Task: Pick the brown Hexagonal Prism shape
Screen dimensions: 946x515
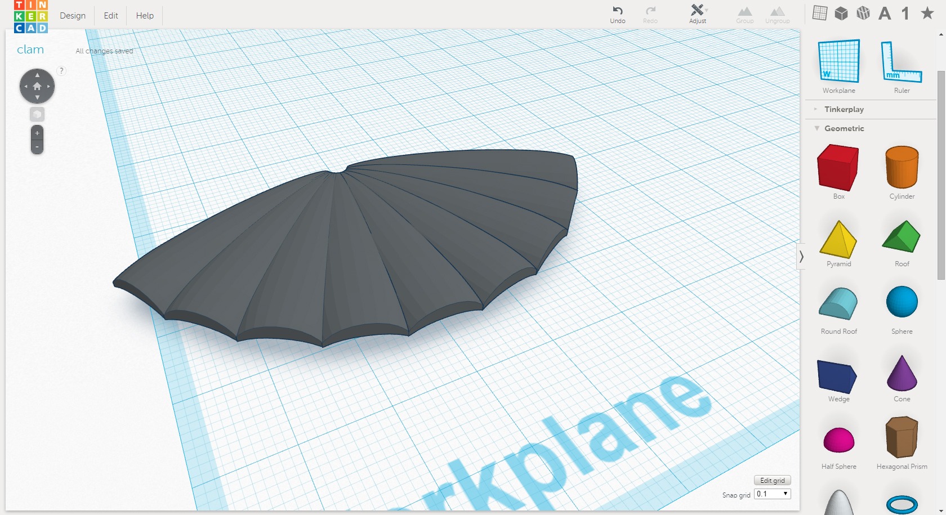Action: click(x=902, y=437)
